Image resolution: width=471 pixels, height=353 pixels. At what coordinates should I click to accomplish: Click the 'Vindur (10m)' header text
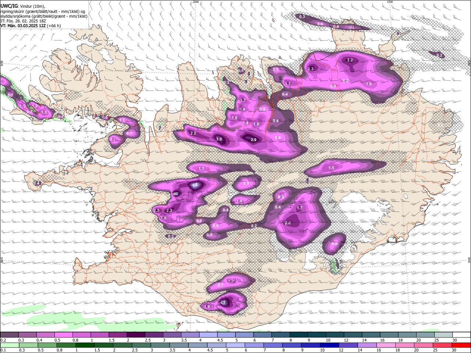(x=32, y=6)
